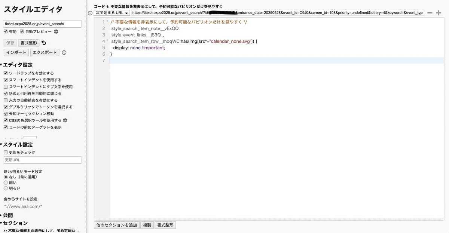
Task: Click left panel 書式整形 button
Action: [x=29, y=43]
